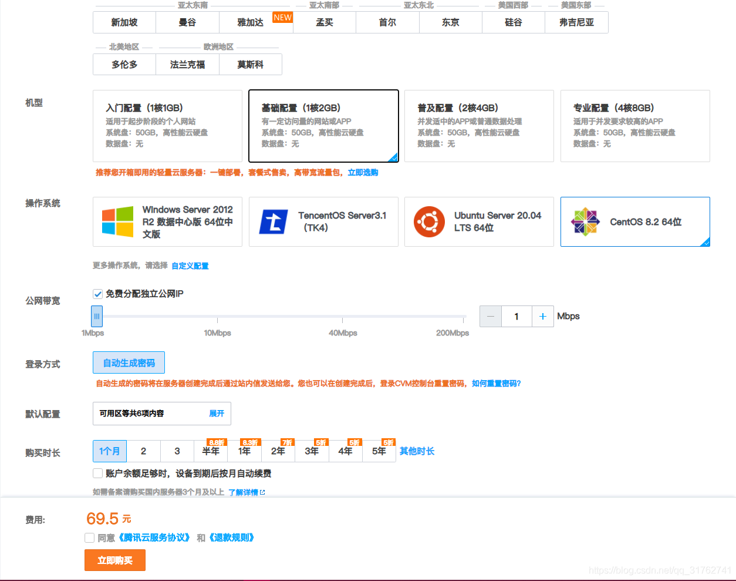The image size is (736, 581).
Task: Click the 立即购买 button
Action: [115, 560]
